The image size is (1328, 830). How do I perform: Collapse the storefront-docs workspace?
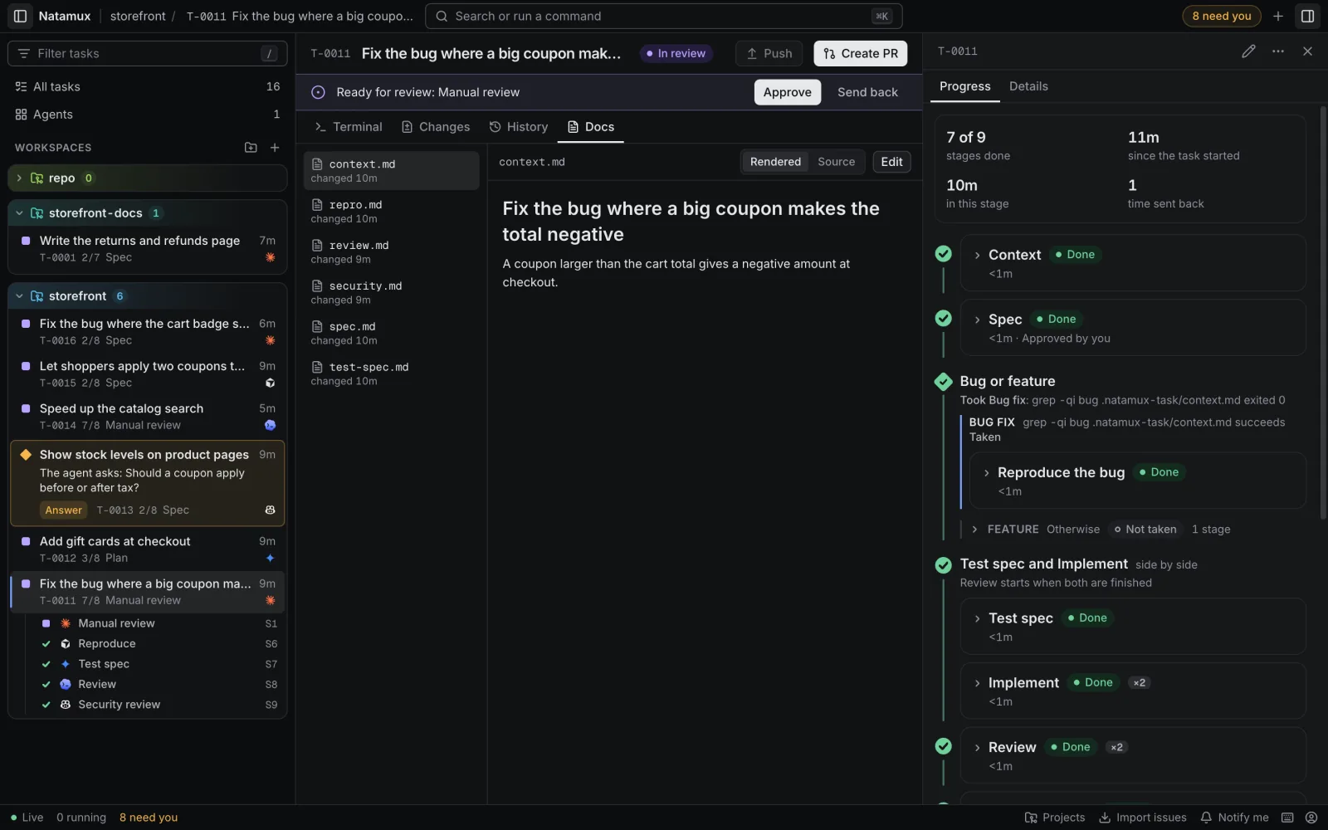[19, 213]
